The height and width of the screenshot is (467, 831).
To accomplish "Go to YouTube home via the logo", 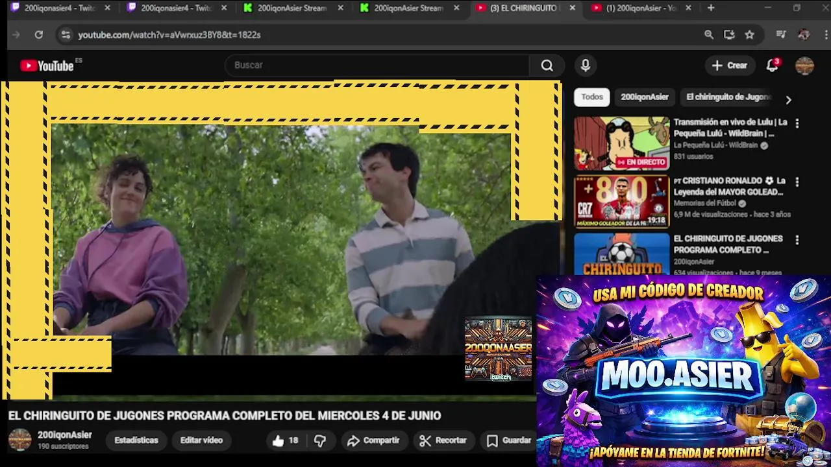I will (47, 66).
